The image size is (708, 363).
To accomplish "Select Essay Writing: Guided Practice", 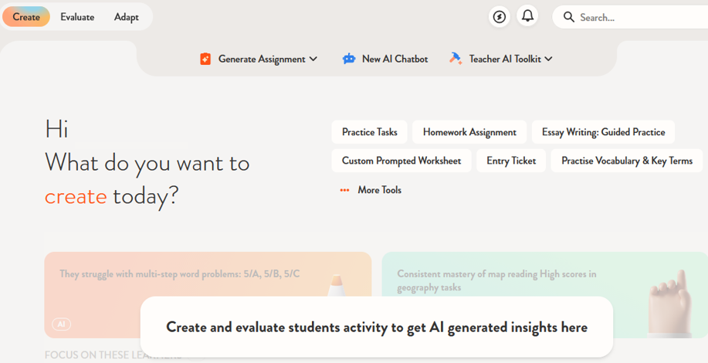I will (603, 132).
